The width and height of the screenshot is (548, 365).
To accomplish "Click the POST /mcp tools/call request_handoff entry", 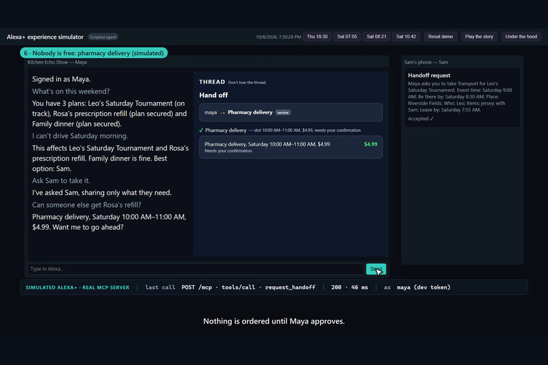I will click(x=248, y=288).
